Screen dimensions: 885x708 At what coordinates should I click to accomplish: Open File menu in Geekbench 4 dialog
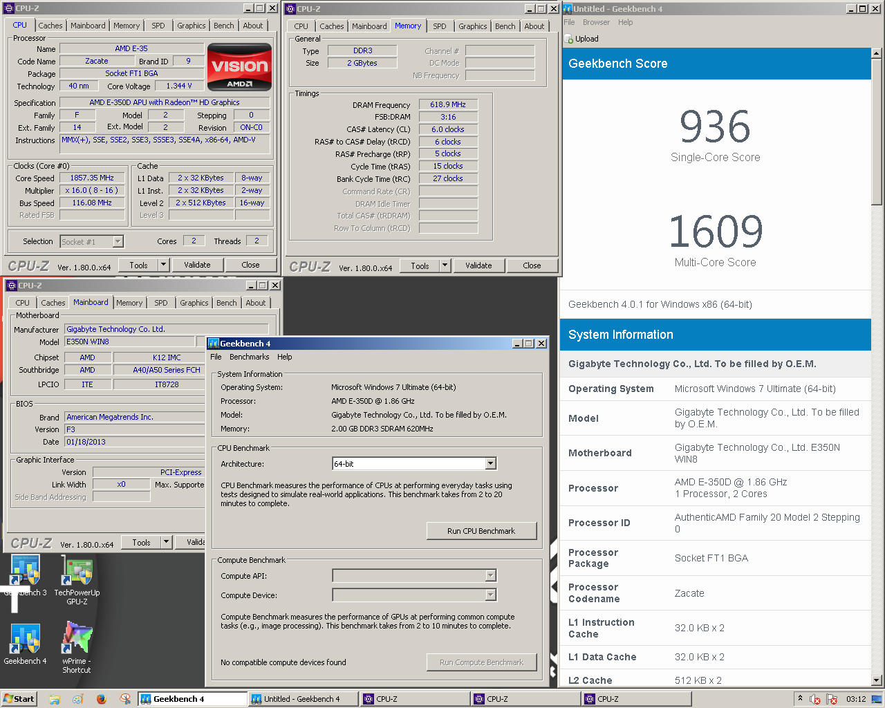(216, 357)
